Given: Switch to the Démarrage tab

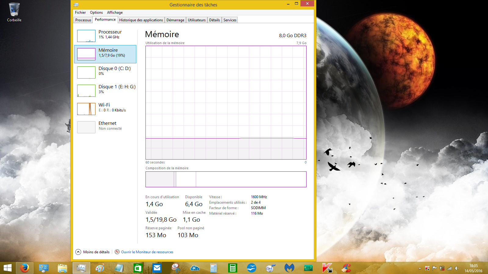Looking at the screenshot, I should coord(175,20).
